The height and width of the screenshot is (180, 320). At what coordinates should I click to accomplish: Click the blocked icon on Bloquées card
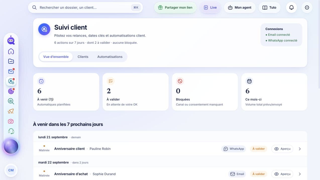click(x=180, y=81)
